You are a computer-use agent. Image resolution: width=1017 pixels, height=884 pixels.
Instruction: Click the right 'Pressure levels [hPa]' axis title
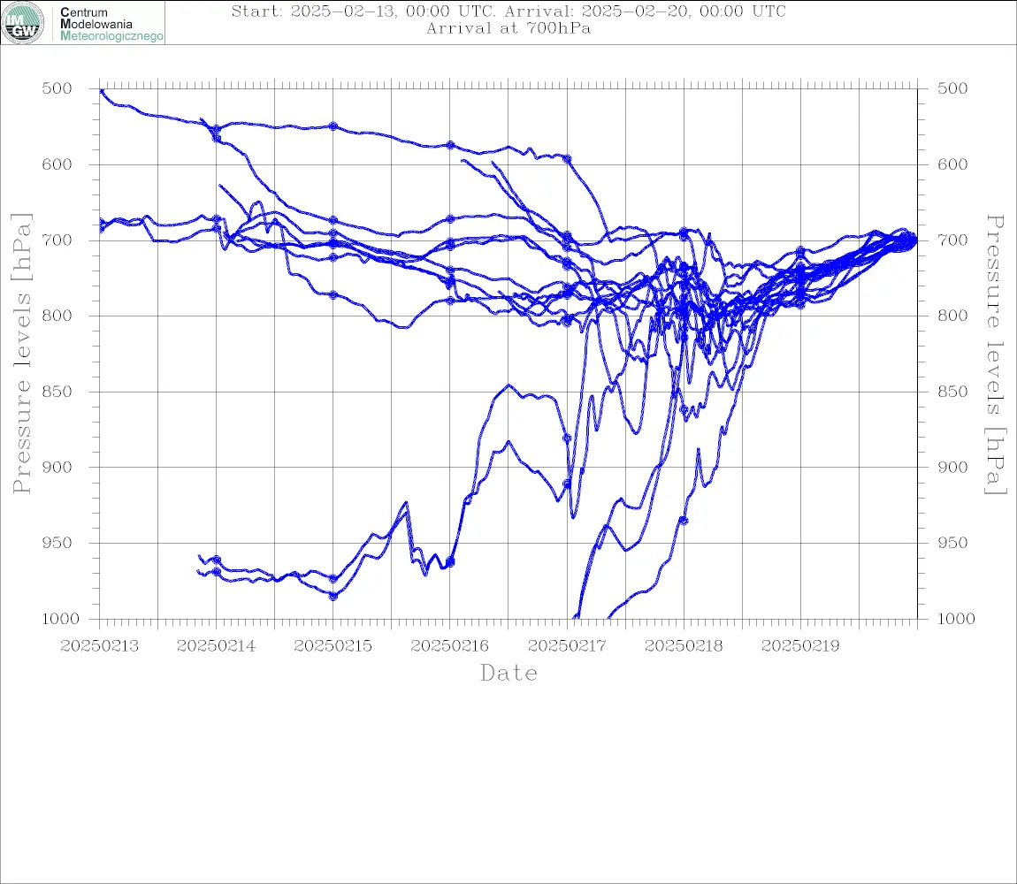coord(995,354)
